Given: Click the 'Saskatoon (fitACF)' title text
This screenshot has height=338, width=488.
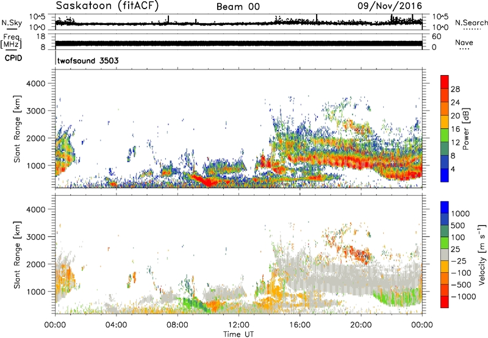Looking at the screenshot, I should pos(107,6).
